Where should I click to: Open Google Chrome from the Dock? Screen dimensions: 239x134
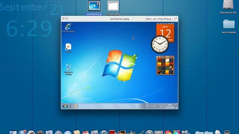click(168, 133)
